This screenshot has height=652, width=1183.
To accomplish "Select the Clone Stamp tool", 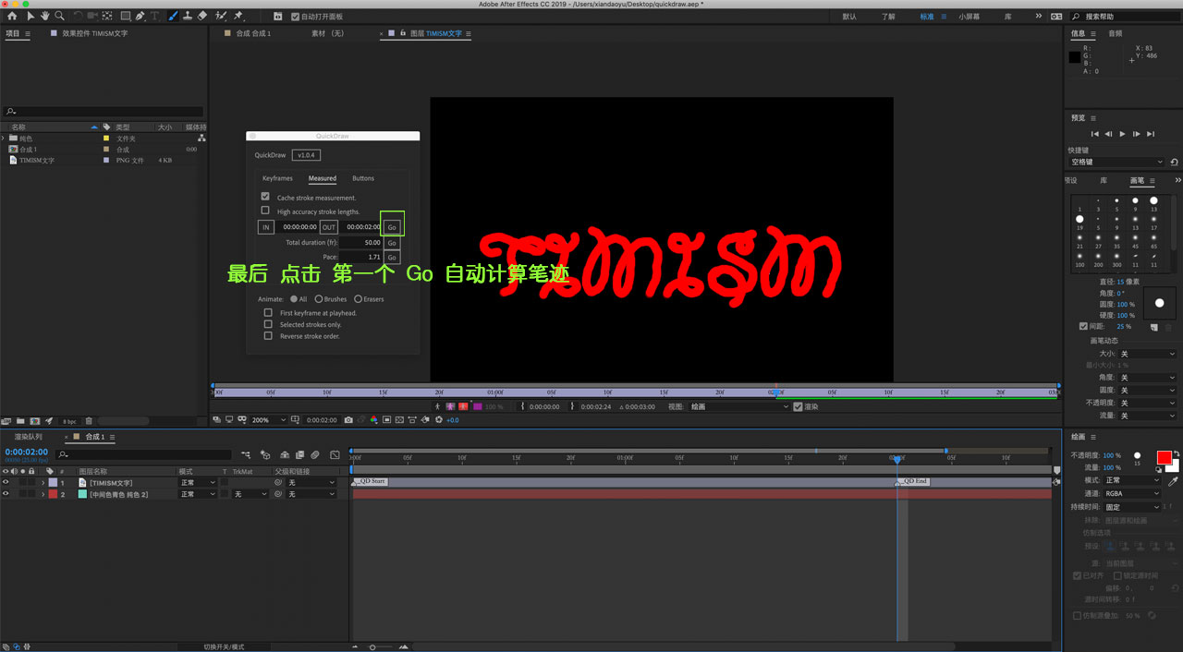I will click(x=188, y=16).
